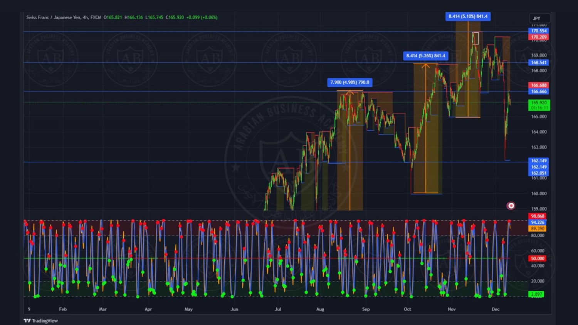Click the green current price label 165.920
Viewport: 578px width, 325px height.
click(539, 105)
